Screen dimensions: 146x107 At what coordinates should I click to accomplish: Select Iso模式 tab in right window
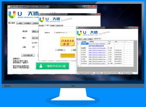tap(85, 39)
